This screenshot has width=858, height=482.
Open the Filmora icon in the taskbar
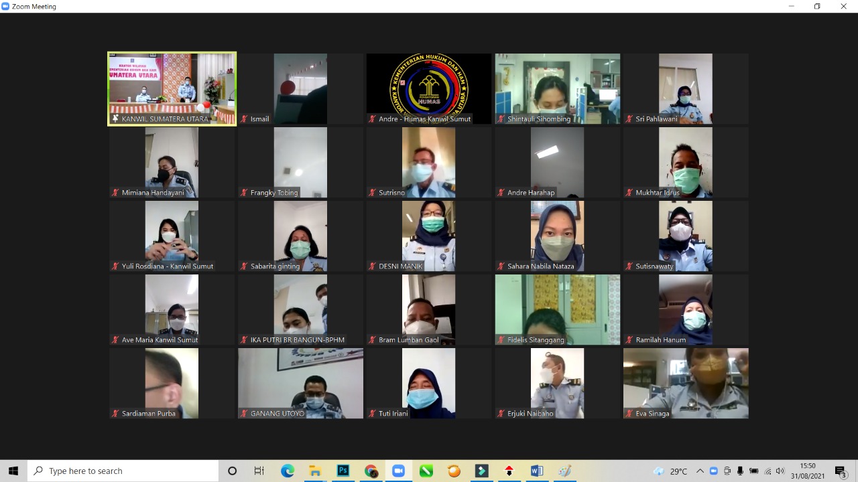(481, 471)
